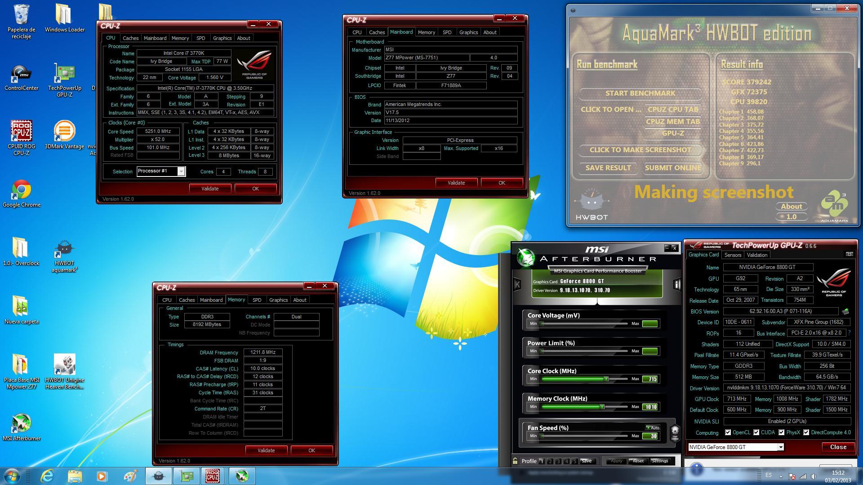The width and height of the screenshot is (863, 485).
Task: Open Papelera de reciclaje desktop icon
Action: [21, 21]
